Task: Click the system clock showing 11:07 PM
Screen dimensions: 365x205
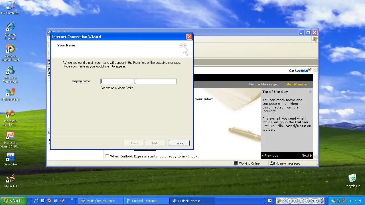Action: click(x=354, y=201)
